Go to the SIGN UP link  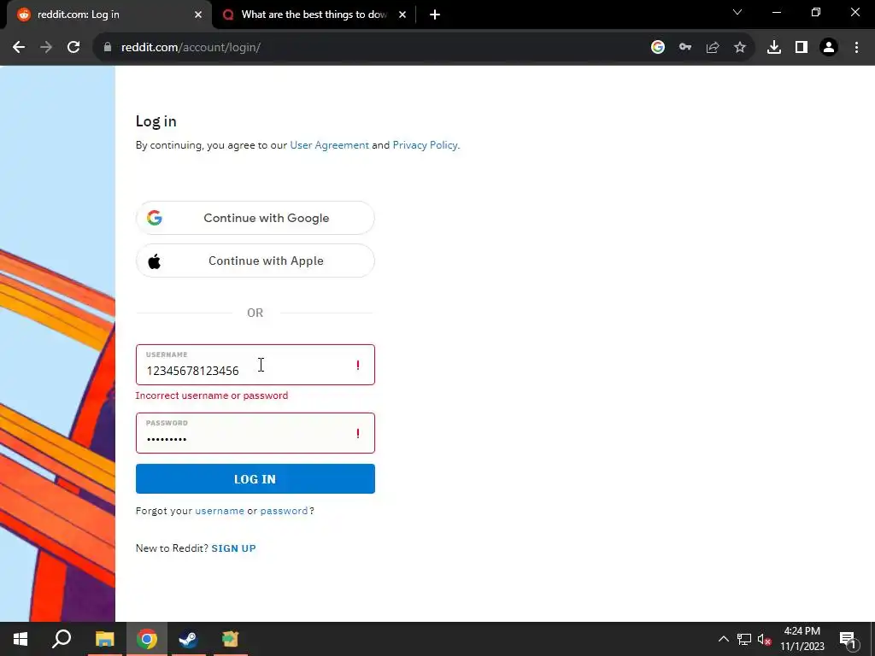pos(234,548)
